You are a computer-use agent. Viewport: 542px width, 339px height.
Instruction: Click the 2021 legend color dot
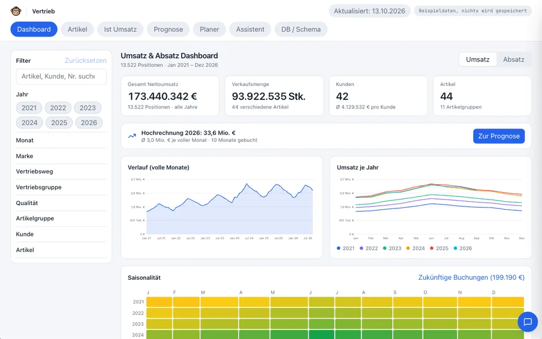(x=339, y=249)
